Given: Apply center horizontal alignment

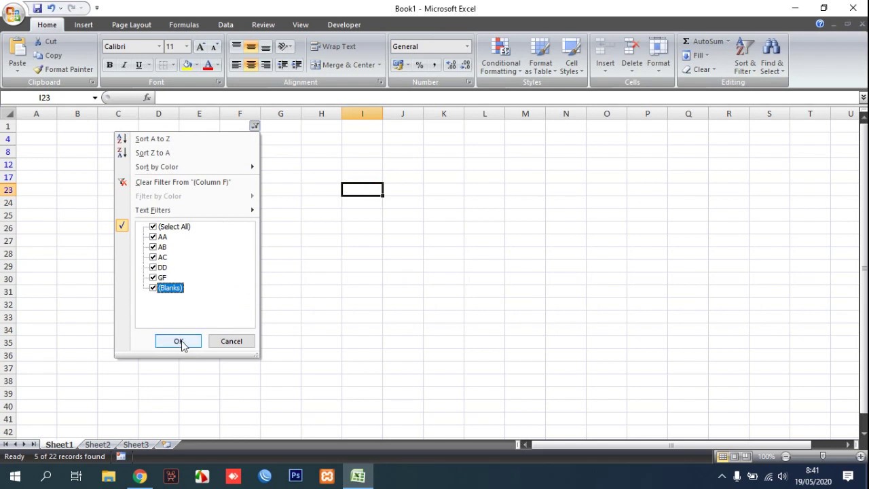Looking at the screenshot, I should [x=251, y=65].
